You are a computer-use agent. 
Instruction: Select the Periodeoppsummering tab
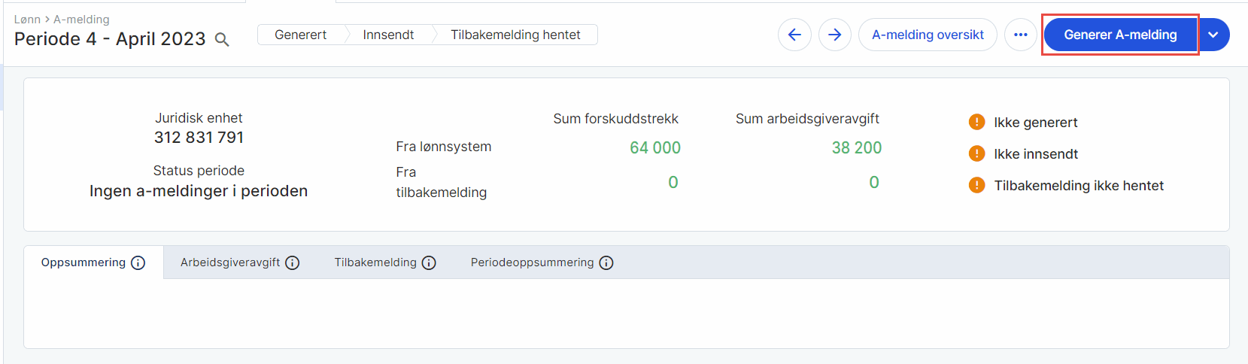point(532,262)
